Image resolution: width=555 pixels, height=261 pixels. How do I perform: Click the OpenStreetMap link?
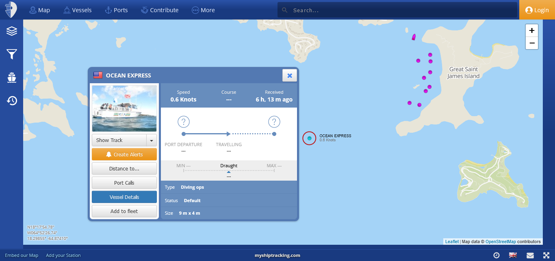pos(501,242)
